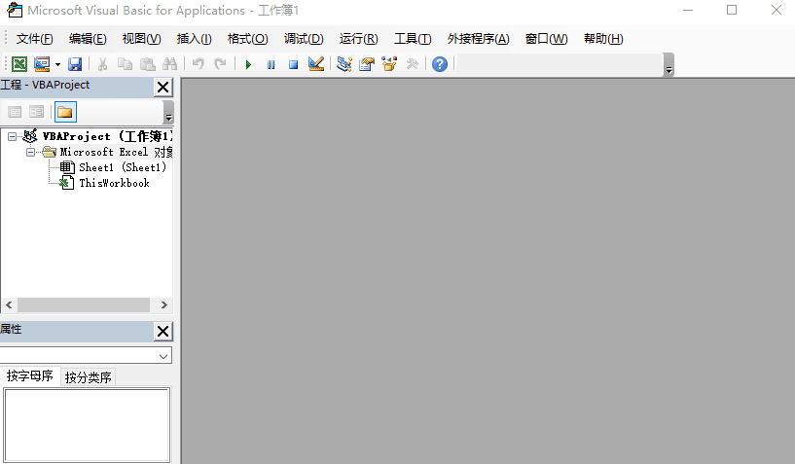This screenshot has height=464, width=795.
Task: Switch to the 按字母序 tab
Action: [x=30, y=376]
